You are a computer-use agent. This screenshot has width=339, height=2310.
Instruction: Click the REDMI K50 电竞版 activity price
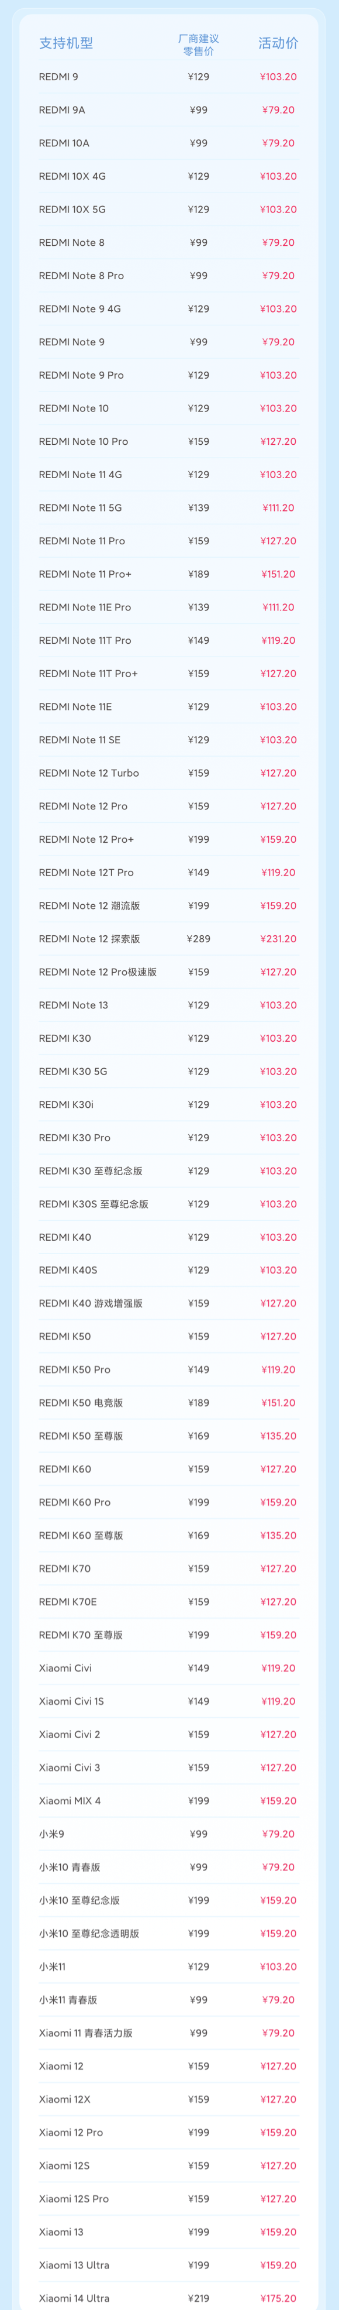pos(278,1403)
